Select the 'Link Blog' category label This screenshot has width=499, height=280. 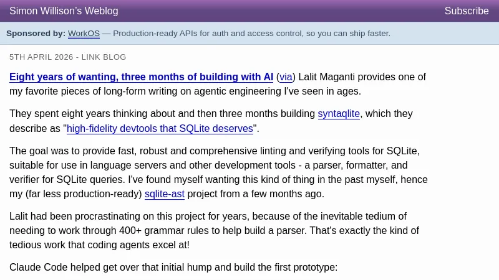(x=104, y=57)
